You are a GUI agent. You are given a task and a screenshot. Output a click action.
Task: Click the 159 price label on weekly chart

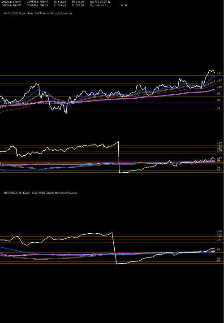click(219, 143)
